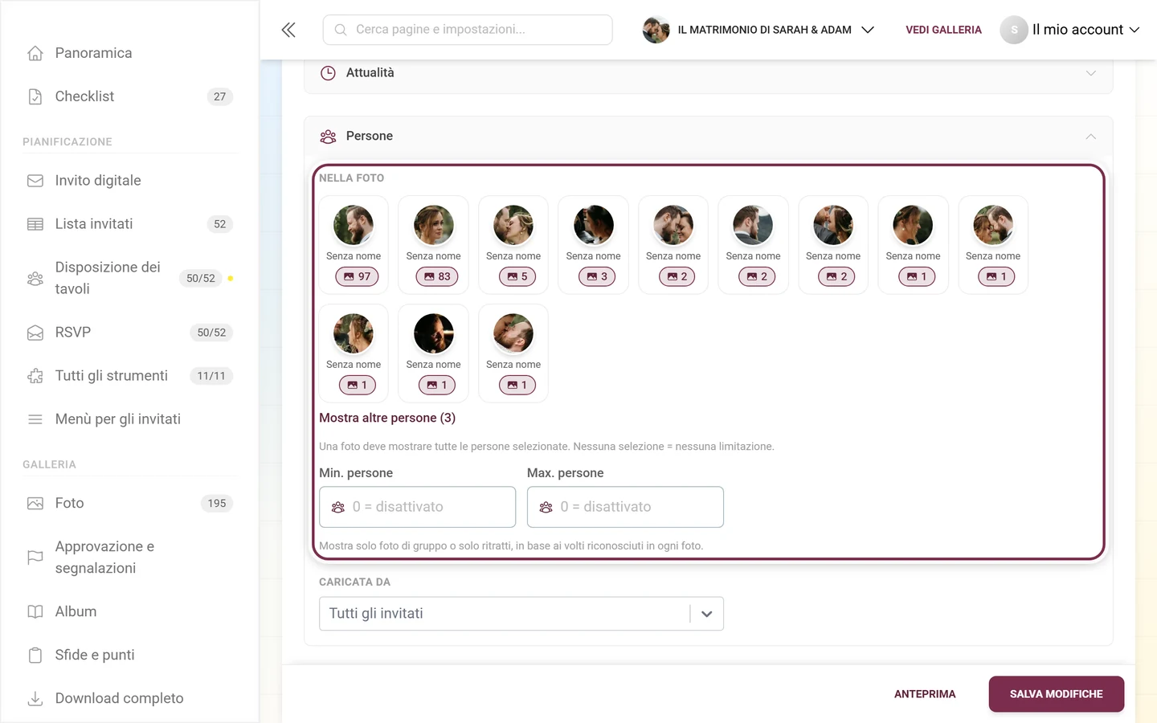Click the Min. persone input field
The image size is (1157, 723).
pyautogui.click(x=417, y=507)
